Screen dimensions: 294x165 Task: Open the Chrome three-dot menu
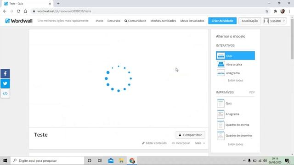289,11
